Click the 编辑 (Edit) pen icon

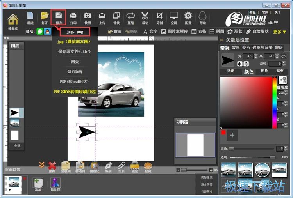[108, 166]
